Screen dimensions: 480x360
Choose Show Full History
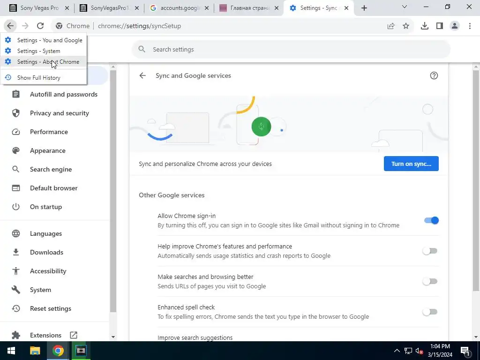[44, 78]
